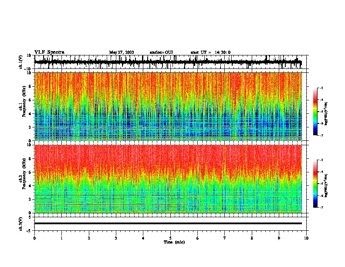Click the "-3" label on ch.1 color scale
The height and width of the screenshot is (267, 345).
(x=321, y=88)
